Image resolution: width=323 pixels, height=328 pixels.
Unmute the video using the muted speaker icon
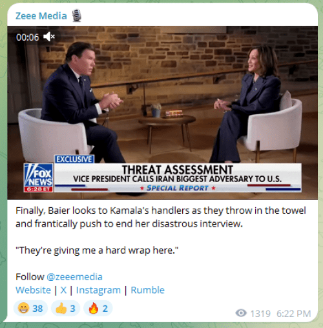tap(49, 37)
